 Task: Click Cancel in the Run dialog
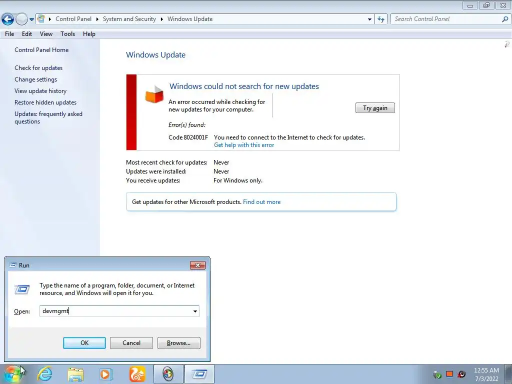click(x=131, y=343)
